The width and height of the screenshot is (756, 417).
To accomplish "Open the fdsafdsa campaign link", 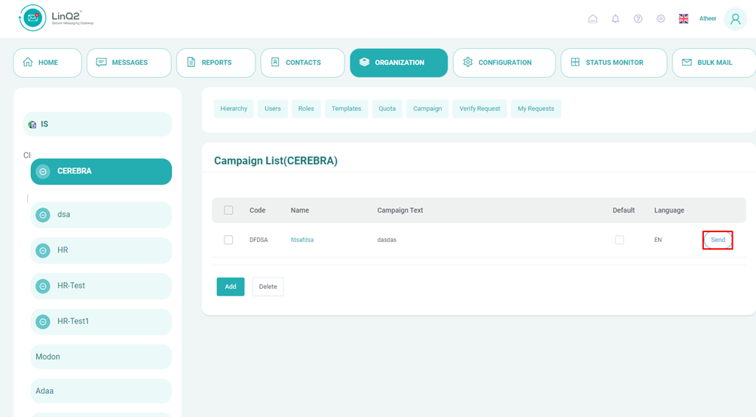I will pos(302,240).
